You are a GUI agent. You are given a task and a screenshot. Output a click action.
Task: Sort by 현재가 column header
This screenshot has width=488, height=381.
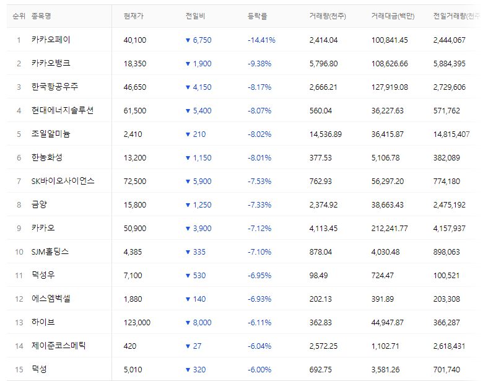point(133,16)
